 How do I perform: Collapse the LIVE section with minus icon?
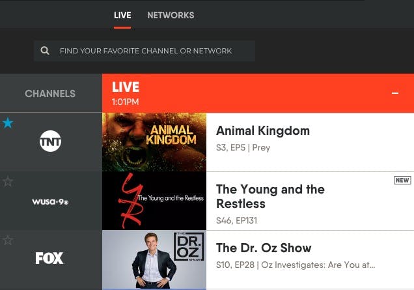pos(395,93)
